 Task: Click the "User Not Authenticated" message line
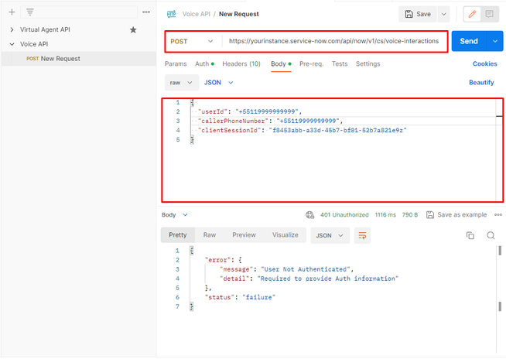coord(286,269)
